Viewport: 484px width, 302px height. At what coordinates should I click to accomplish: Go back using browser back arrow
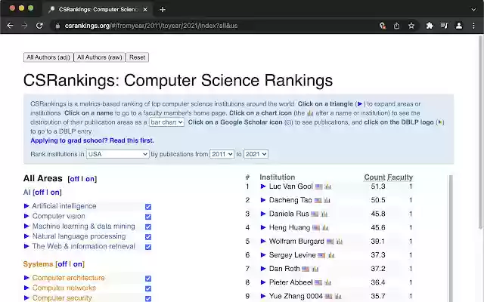tap(10, 26)
